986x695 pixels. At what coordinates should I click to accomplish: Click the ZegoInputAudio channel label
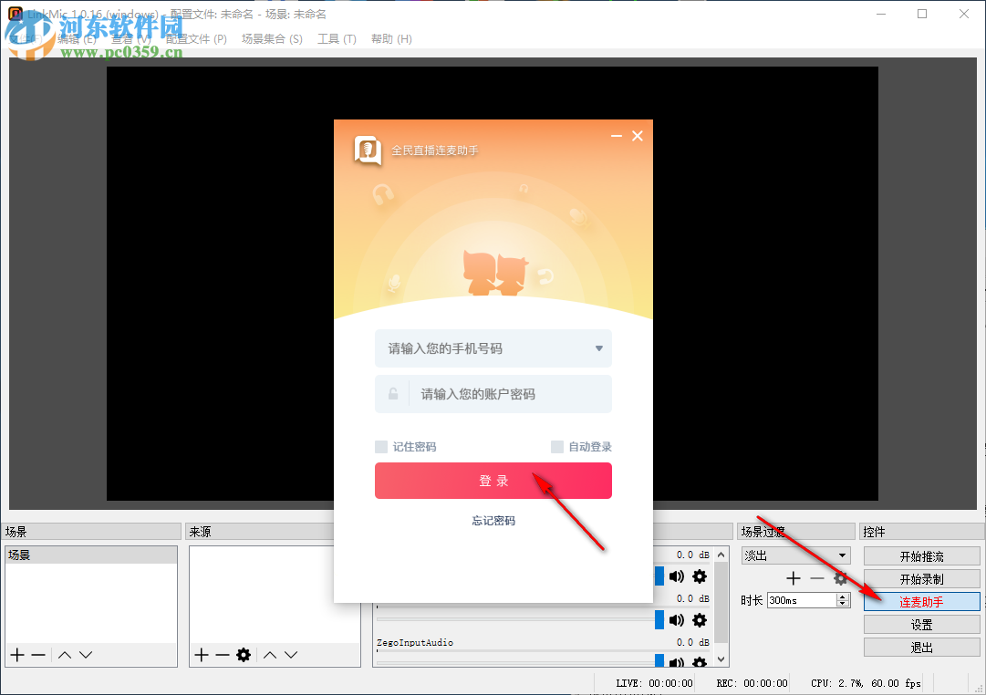click(415, 642)
